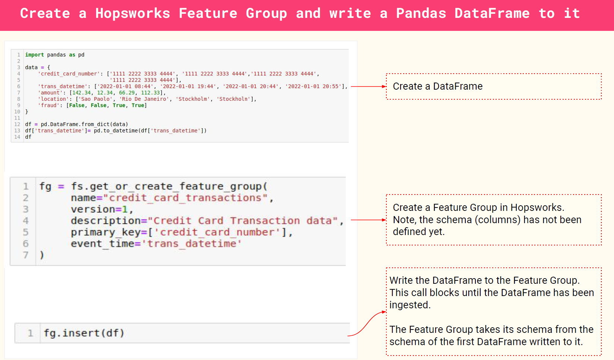Click the pd.to_datetime conversion line
This screenshot has width=614, height=360.
tap(116, 131)
